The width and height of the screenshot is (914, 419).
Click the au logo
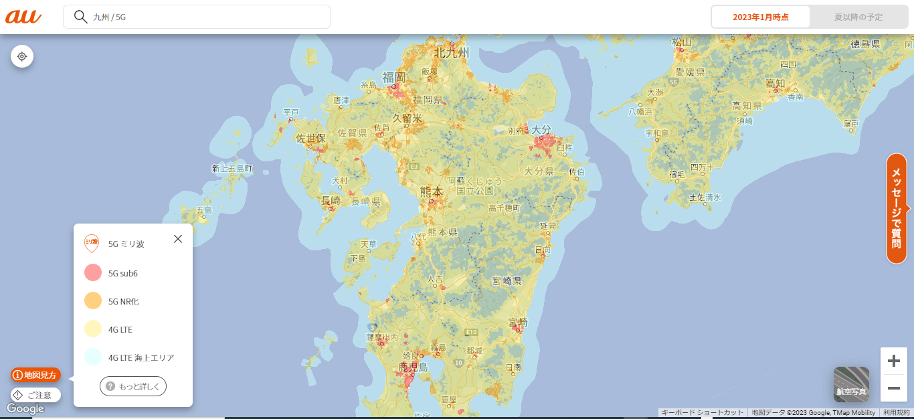(23, 17)
